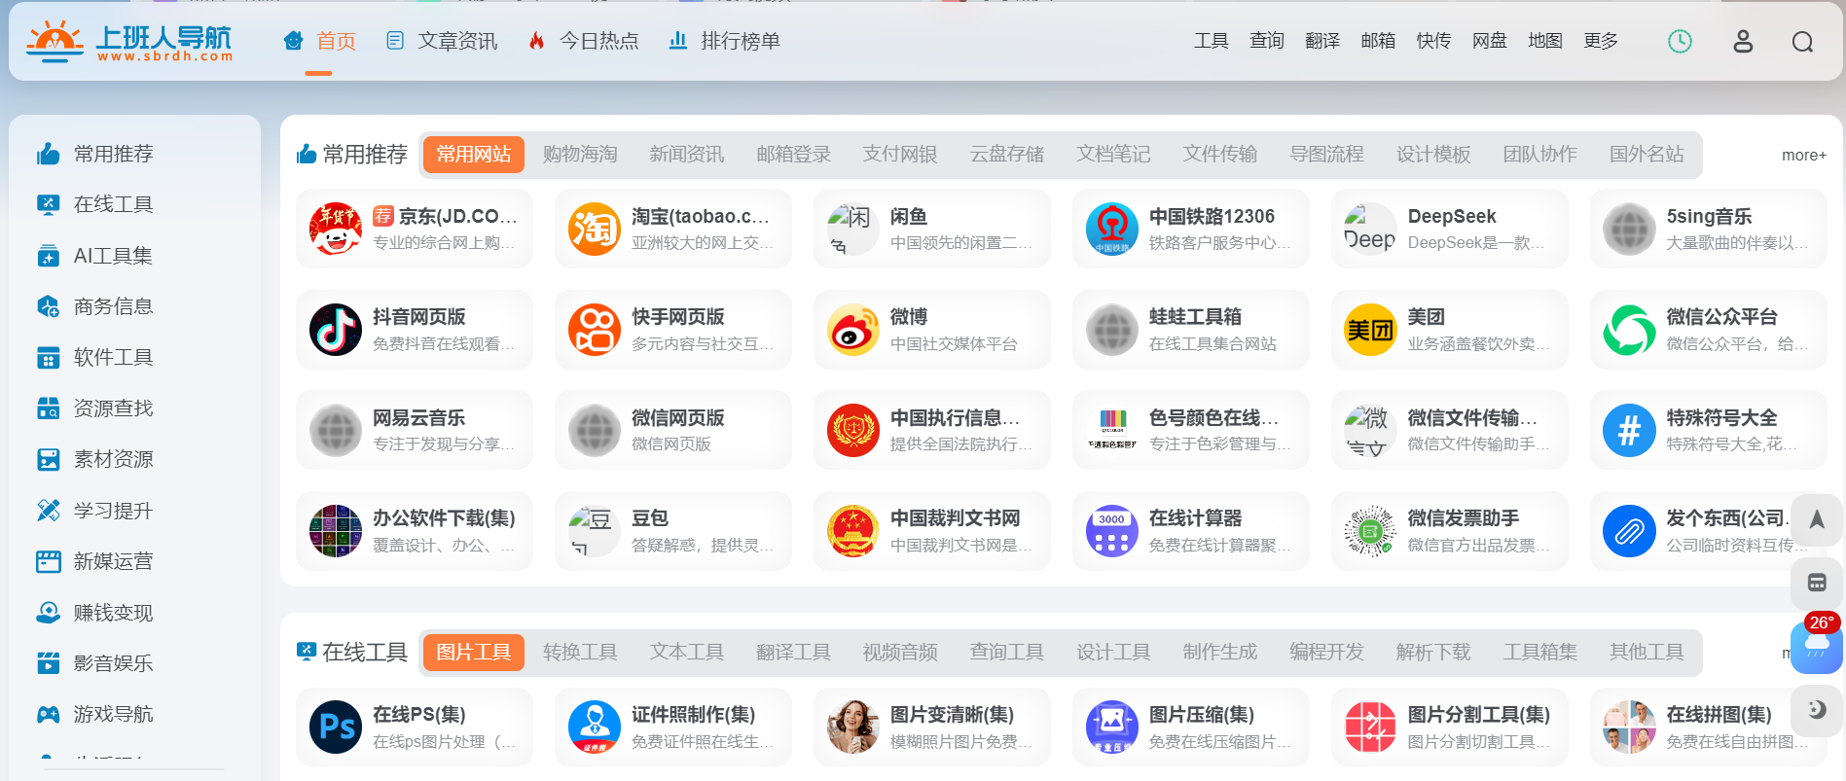Open the 5sing音乐 link card
This screenshot has height=781, width=1846.
click(x=1709, y=229)
